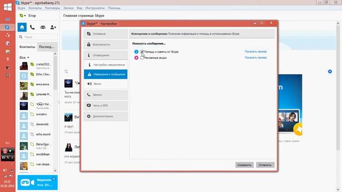Click the refresh icon on home feed

[x=66, y=71]
